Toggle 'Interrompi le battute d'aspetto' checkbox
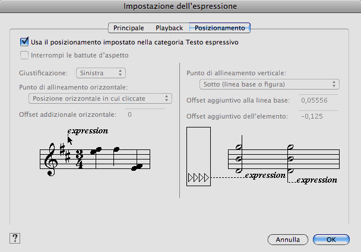 (24, 55)
